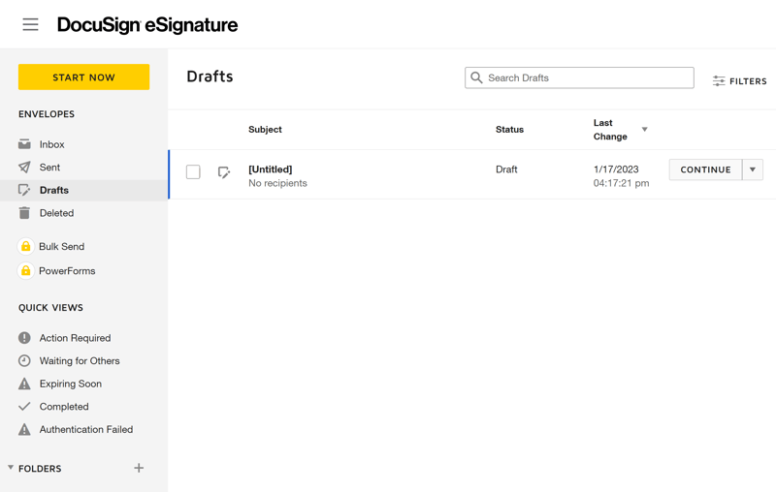Screen dimensions: 776x492
Task: Click the Completed checkmark icon
Action: [x=24, y=407]
